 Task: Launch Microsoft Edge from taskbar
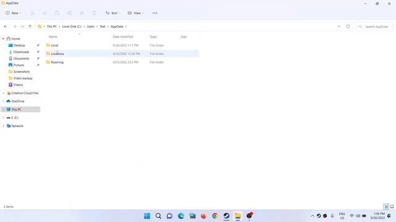click(x=181, y=216)
